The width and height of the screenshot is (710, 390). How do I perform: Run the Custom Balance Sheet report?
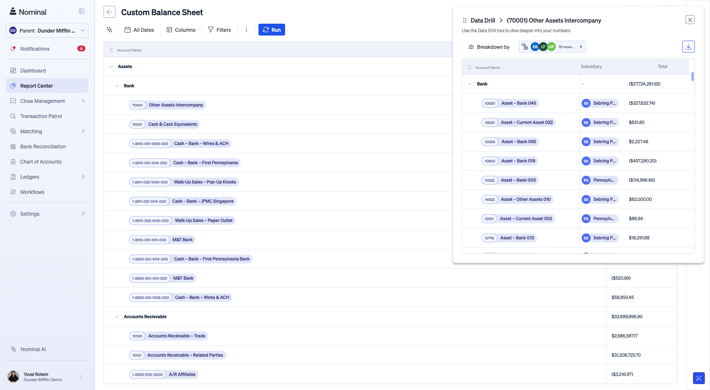pos(272,30)
